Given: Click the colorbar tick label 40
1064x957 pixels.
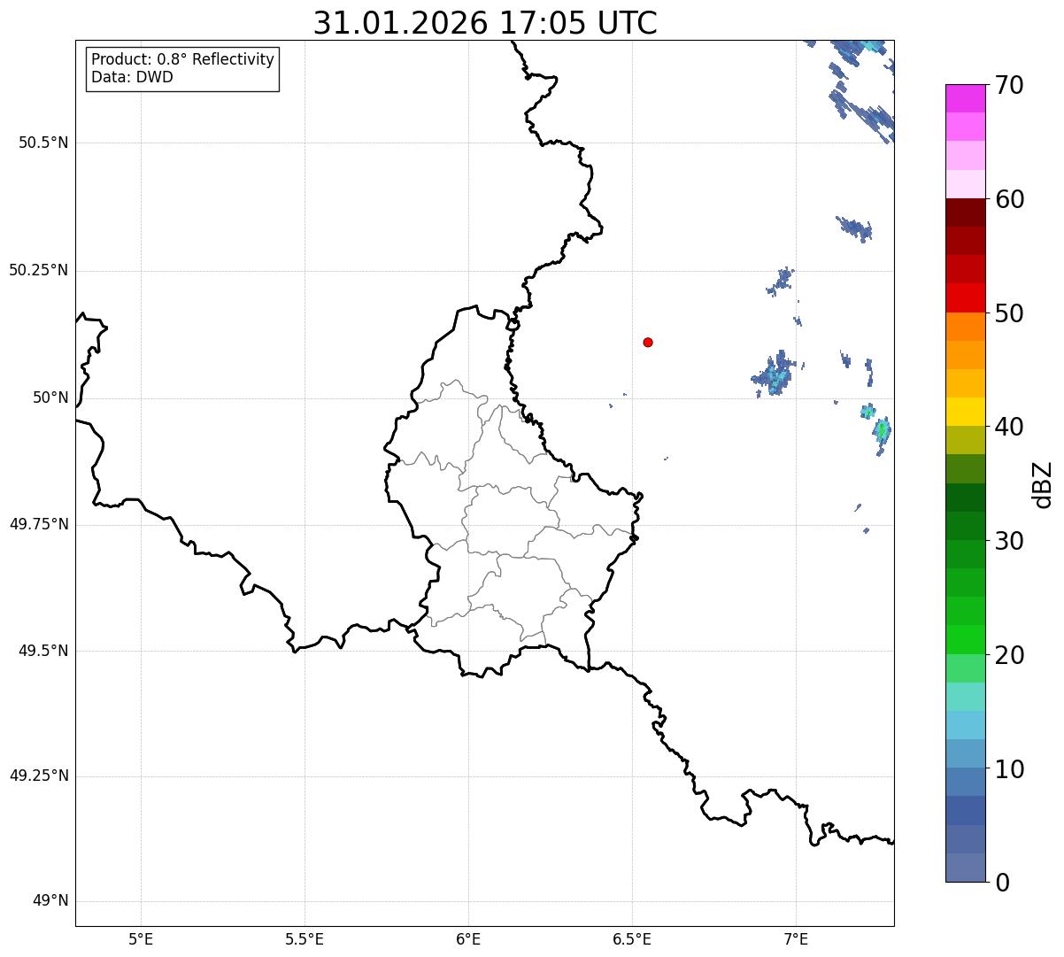Looking at the screenshot, I should pos(1009,428).
